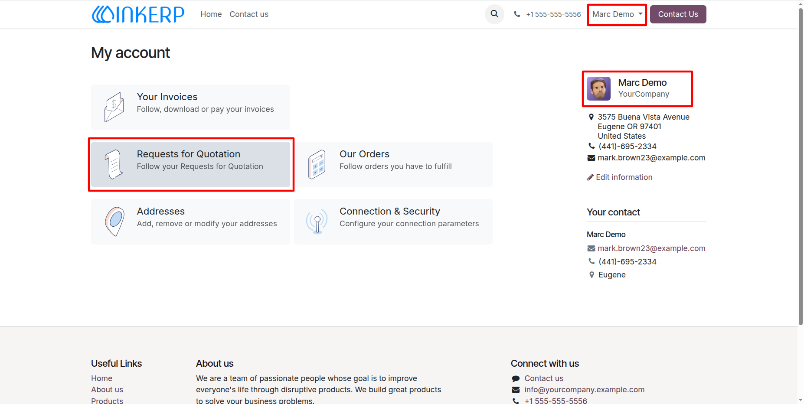The height and width of the screenshot is (404, 804).
Task: Click envelope icon under Your contact
Action: (591, 248)
